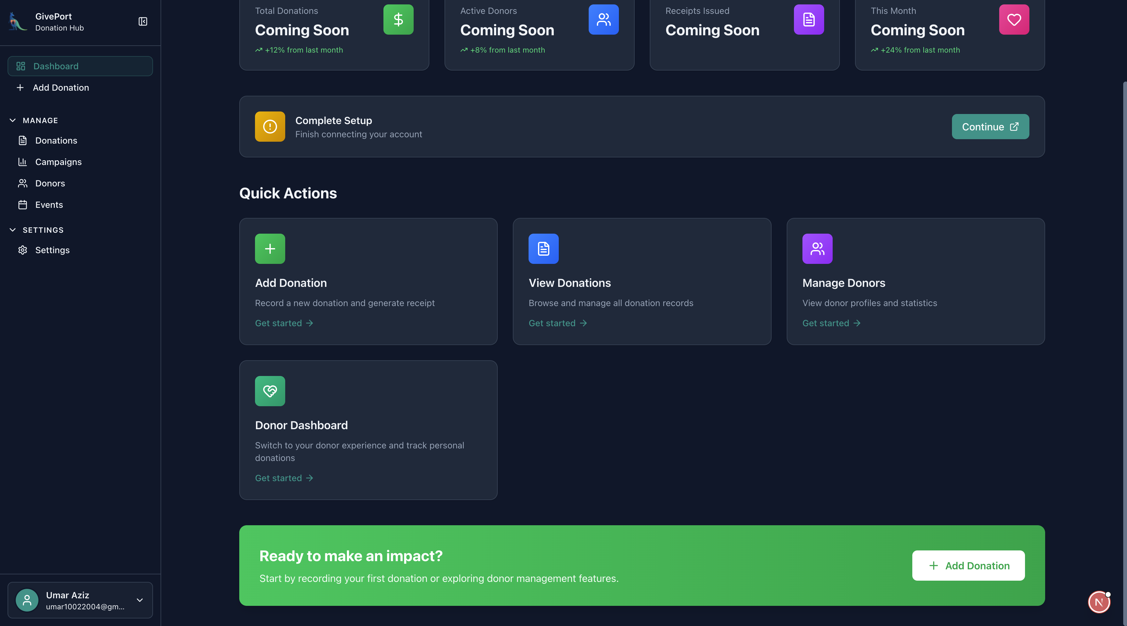Image resolution: width=1127 pixels, height=626 pixels.
Task: Click the N notification bubble at bottom right
Action: (1099, 602)
